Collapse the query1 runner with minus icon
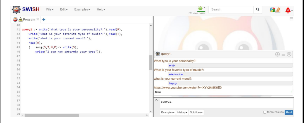305x123 pixels. 283,55
